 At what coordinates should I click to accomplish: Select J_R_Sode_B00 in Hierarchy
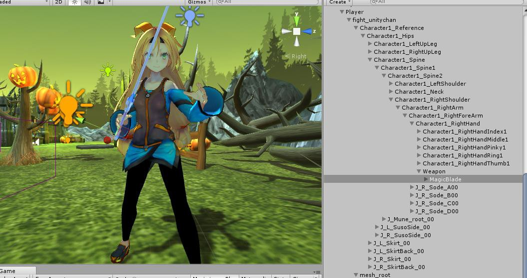(x=437, y=195)
